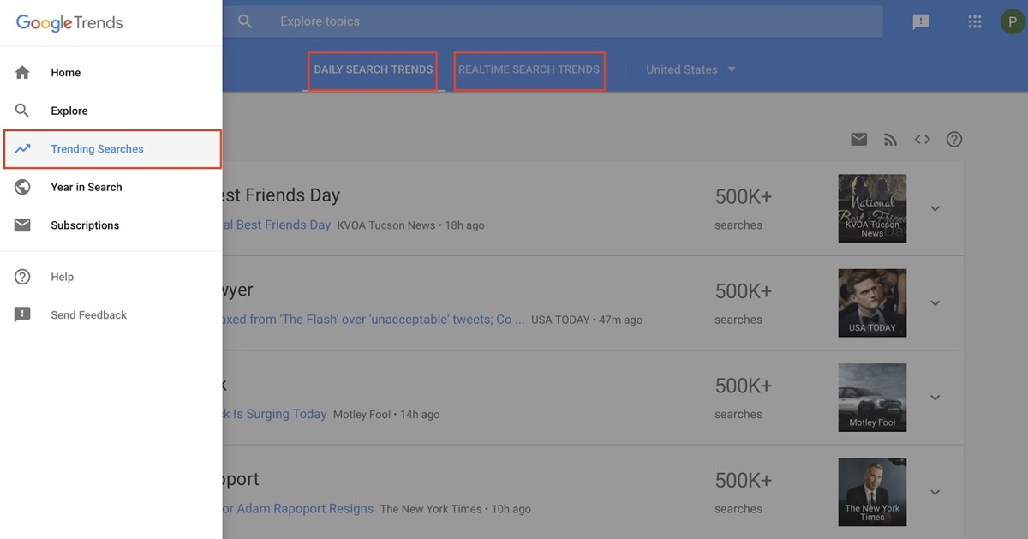This screenshot has height=539, width=1028.
Task: Open the RSS feed icon
Action: point(890,138)
